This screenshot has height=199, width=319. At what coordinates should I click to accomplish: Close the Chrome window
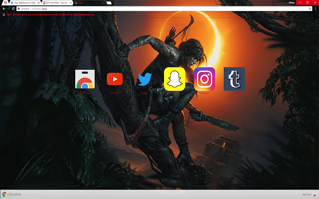click(x=315, y=2)
